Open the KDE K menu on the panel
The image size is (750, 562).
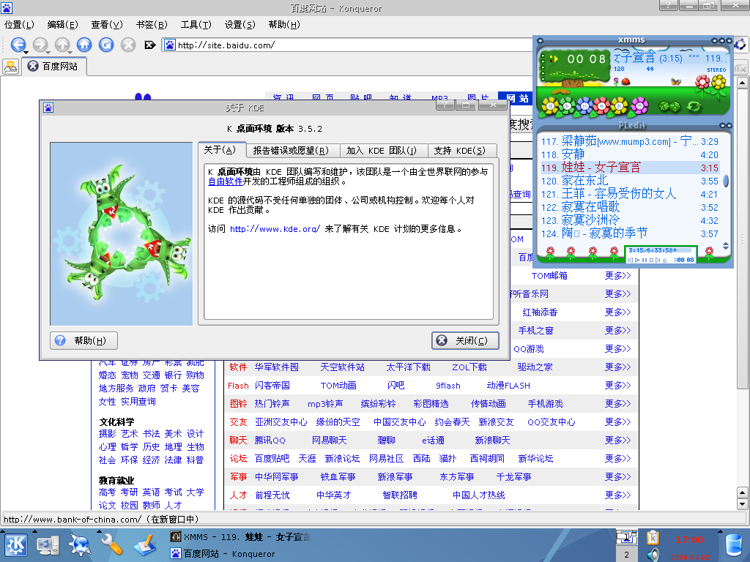[16, 544]
